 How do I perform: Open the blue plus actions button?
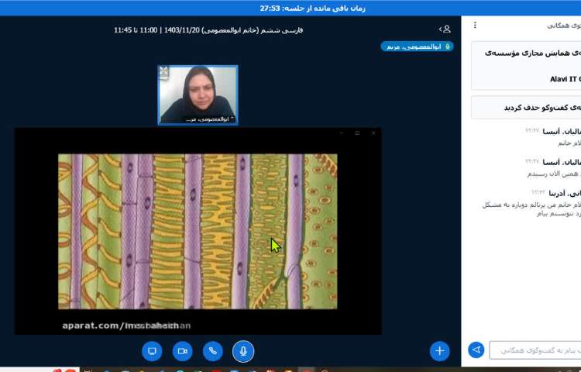pos(440,351)
